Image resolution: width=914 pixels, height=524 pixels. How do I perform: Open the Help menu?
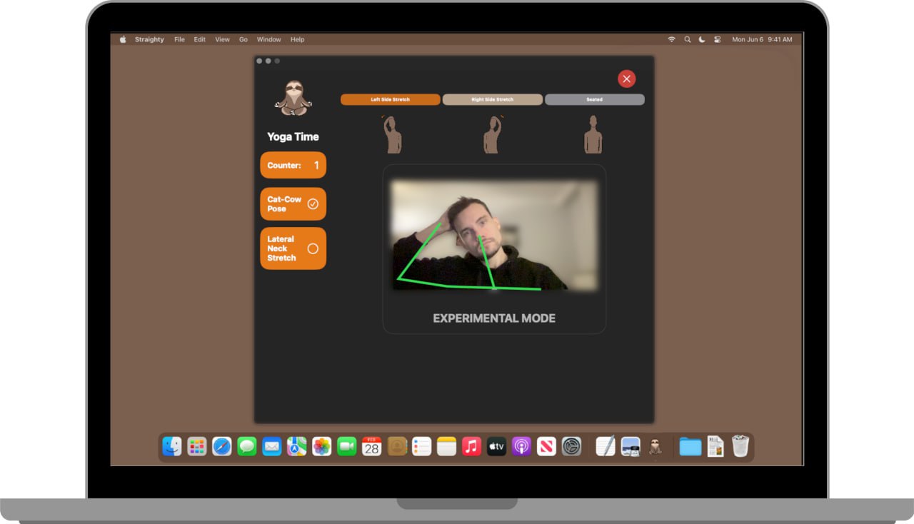[298, 39]
